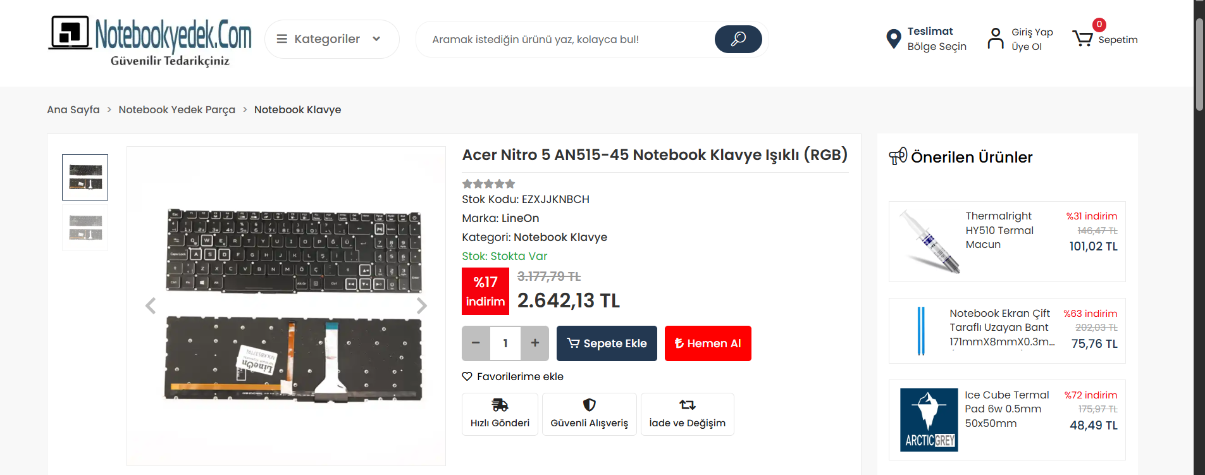The height and width of the screenshot is (475, 1205).
Task: Open Thermalright HY510 Termal Macun image
Action: click(929, 241)
